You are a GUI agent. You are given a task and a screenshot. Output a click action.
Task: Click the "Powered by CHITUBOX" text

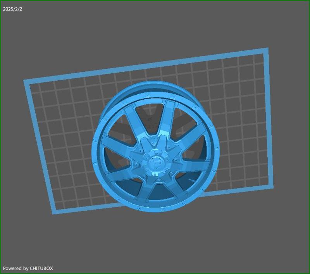click(28, 268)
